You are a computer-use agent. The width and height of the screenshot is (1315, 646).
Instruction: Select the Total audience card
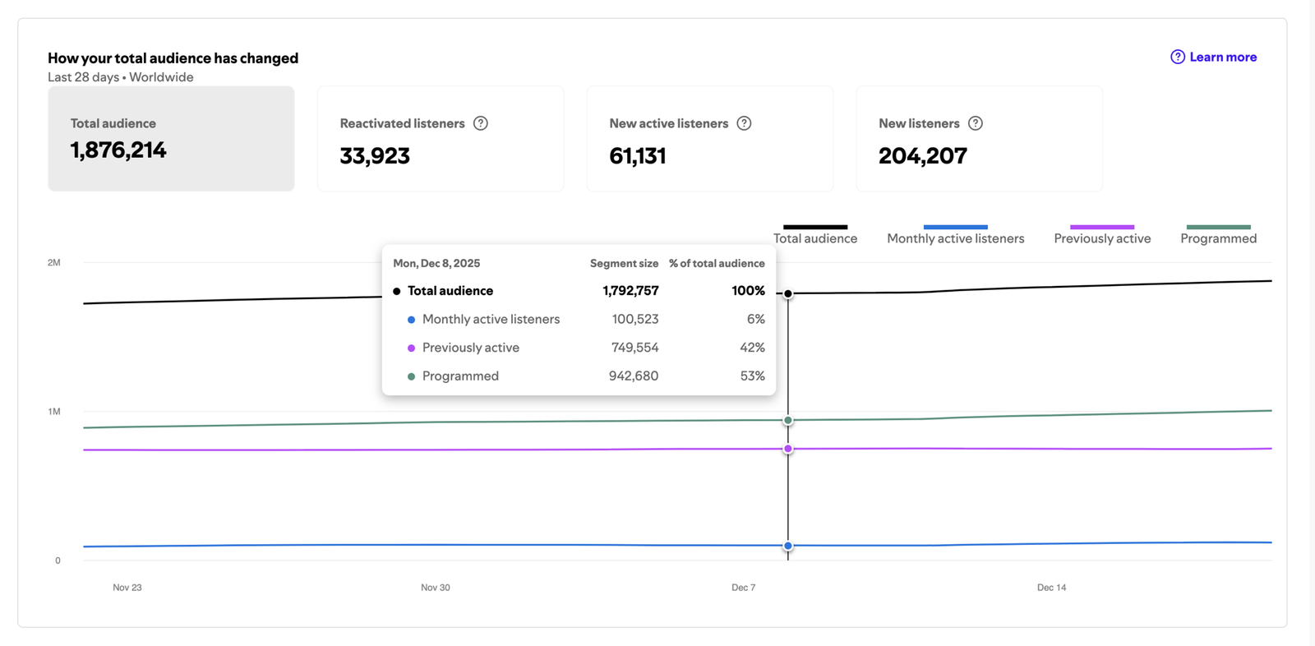171,139
